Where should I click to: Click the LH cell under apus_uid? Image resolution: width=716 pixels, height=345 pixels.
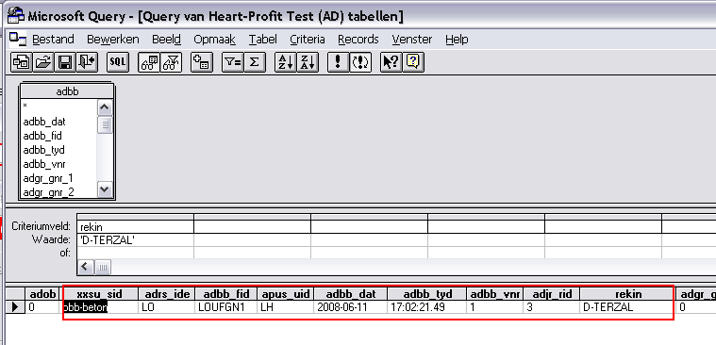286,307
